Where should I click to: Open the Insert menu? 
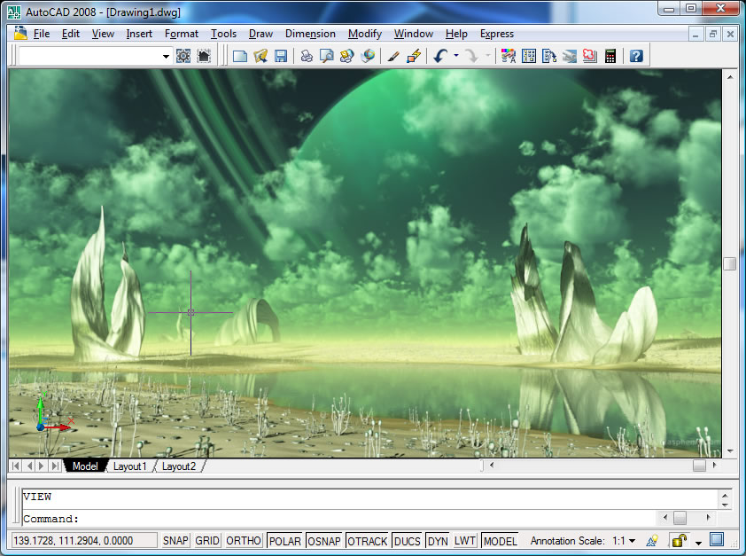pos(139,34)
